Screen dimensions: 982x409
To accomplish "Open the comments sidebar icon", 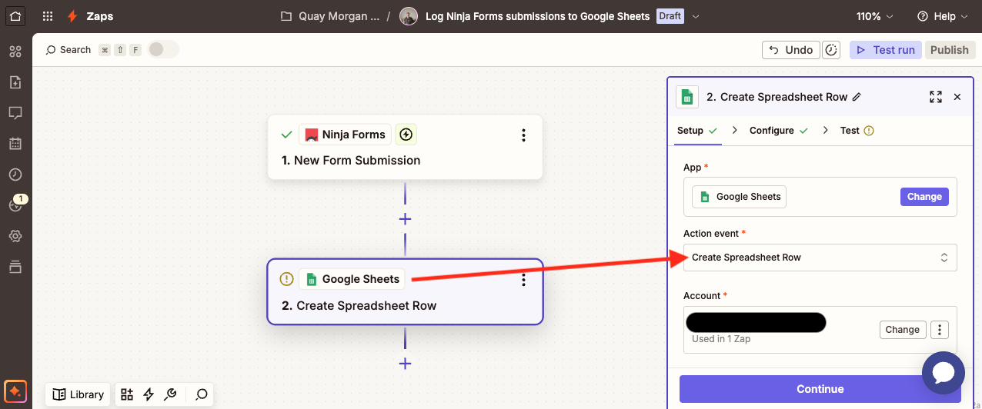I will coord(15,113).
